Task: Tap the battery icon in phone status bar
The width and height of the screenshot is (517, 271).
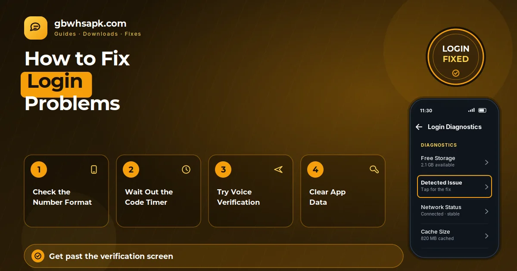Action: [x=483, y=111]
